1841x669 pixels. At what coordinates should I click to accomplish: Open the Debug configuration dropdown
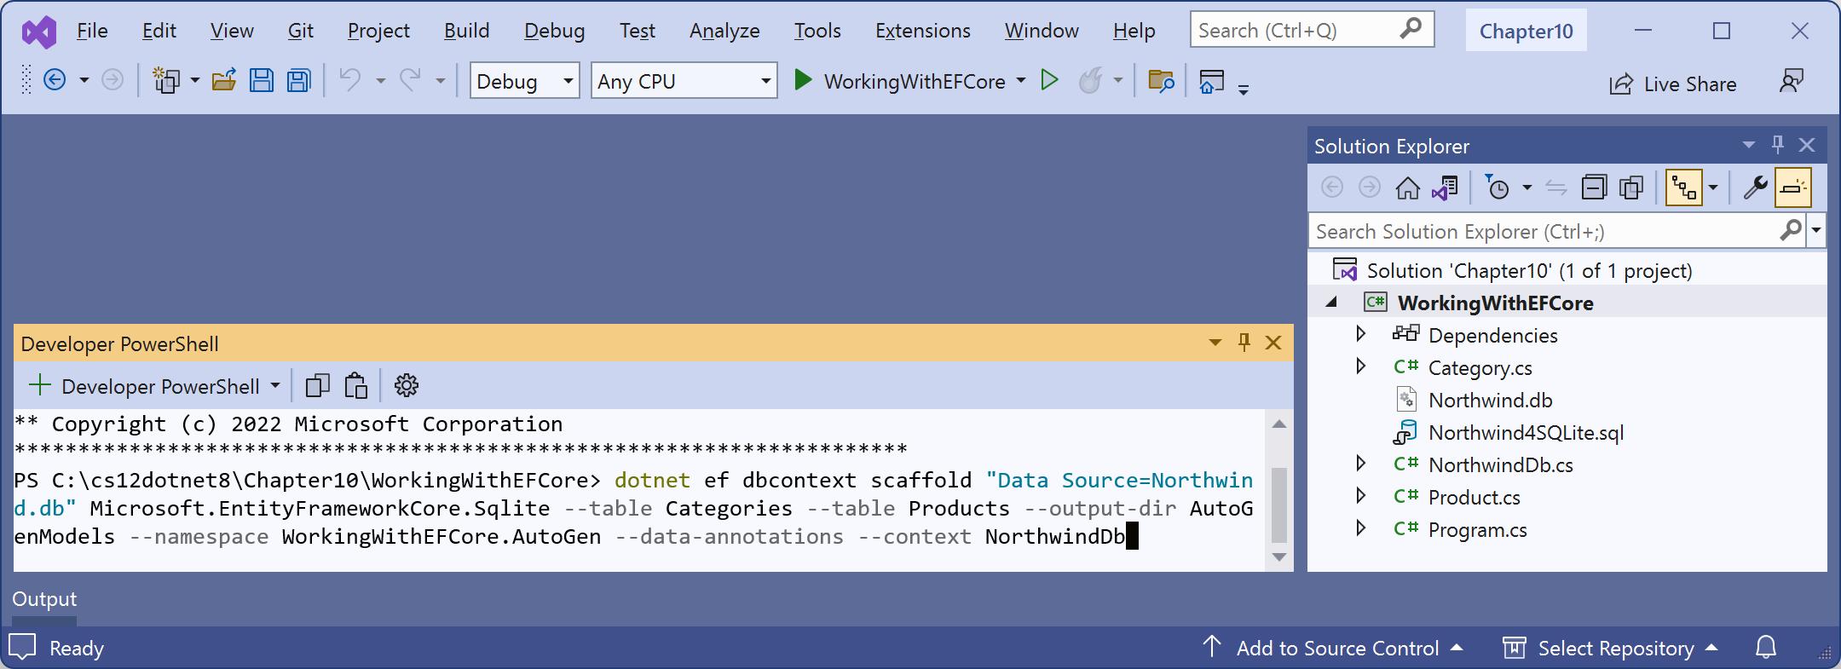point(525,81)
